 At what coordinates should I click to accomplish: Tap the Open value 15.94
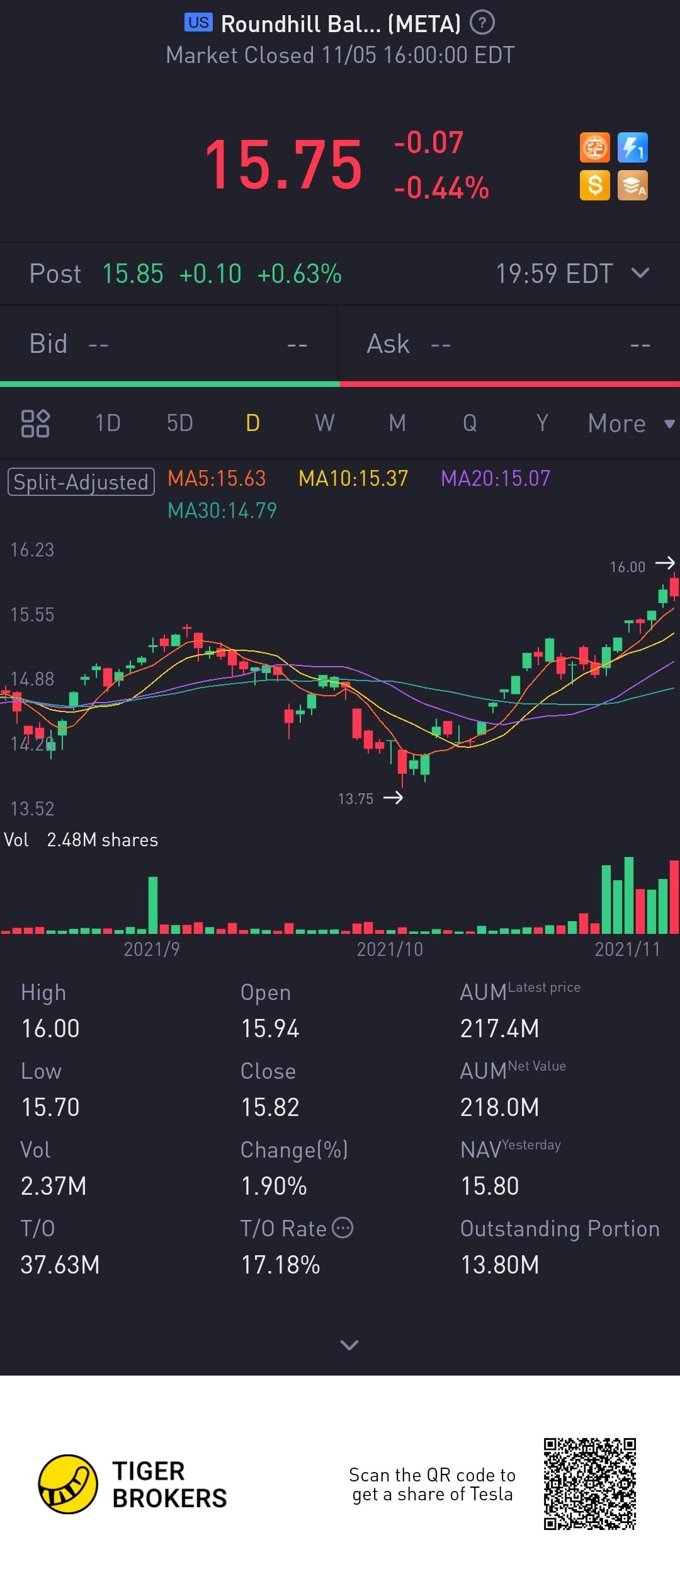[x=270, y=1028]
